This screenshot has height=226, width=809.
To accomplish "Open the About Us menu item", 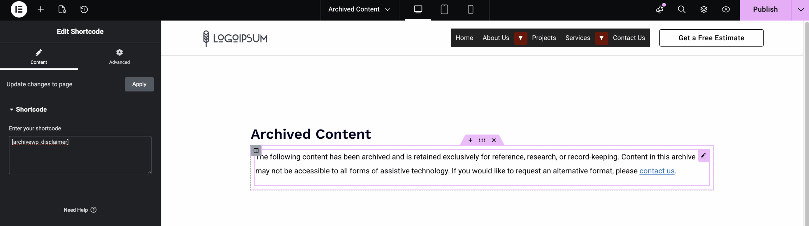I will point(496,38).
